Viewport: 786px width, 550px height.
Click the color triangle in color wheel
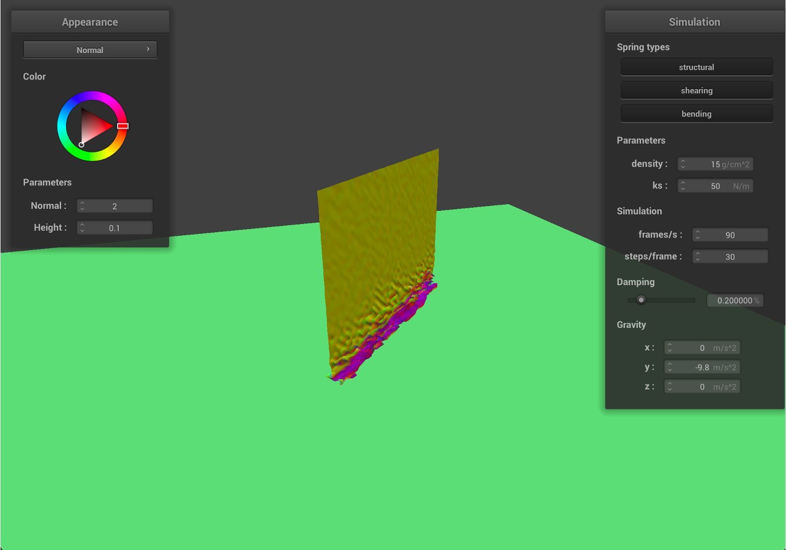(x=94, y=126)
